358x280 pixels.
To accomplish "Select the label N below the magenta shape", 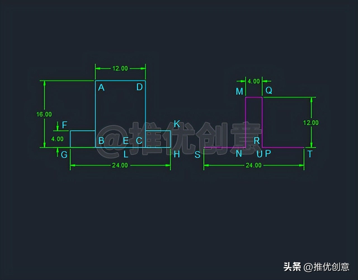I will 239,154.
